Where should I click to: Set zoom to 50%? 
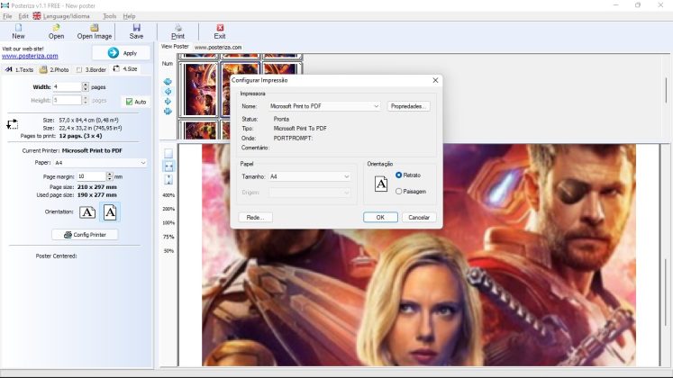pos(168,251)
